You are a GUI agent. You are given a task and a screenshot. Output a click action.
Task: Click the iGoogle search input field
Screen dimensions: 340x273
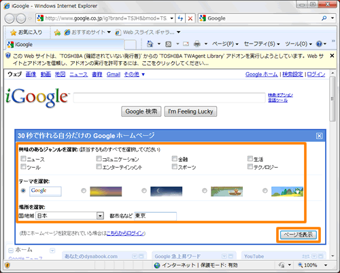click(169, 98)
